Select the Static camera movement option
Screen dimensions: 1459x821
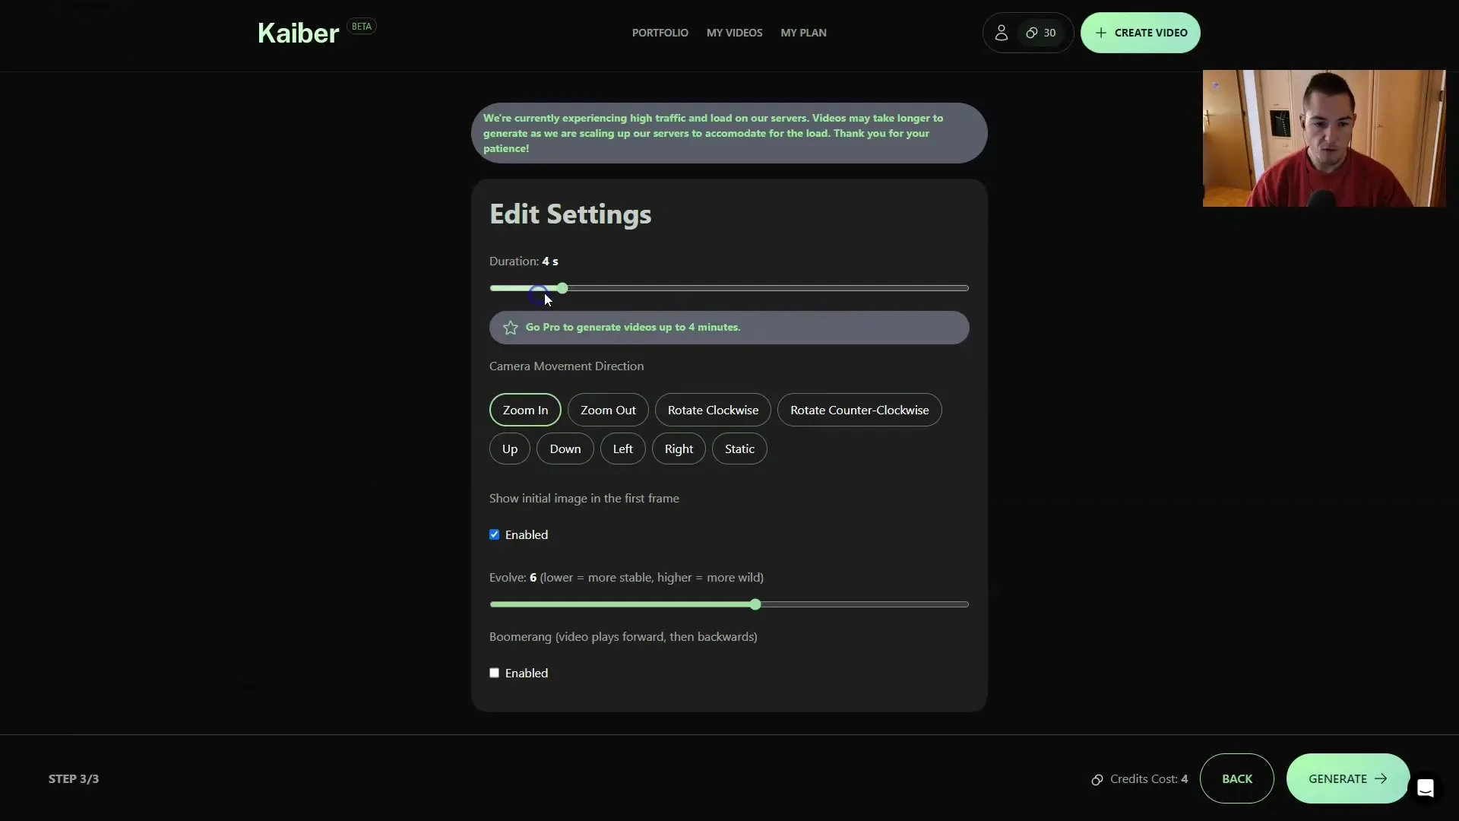click(739, 448)
